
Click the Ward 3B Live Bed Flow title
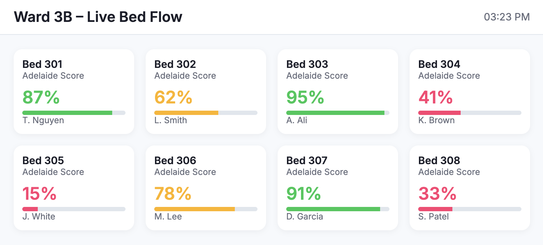(x=98, y=17)
